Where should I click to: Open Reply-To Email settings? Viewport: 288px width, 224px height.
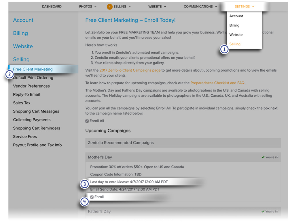pyautogui.click(x=26, y=95)
